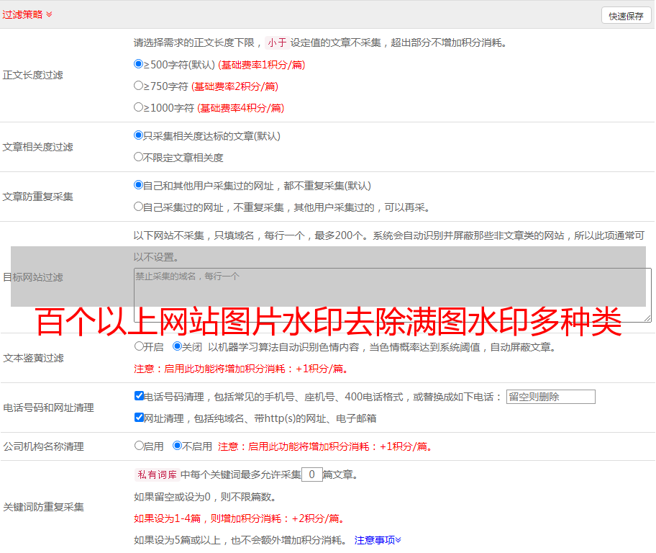The width and height of the screenshot is (656, 553).
Task: Collapse the 过滤策略 section chevron
Action: pos(49,14)
